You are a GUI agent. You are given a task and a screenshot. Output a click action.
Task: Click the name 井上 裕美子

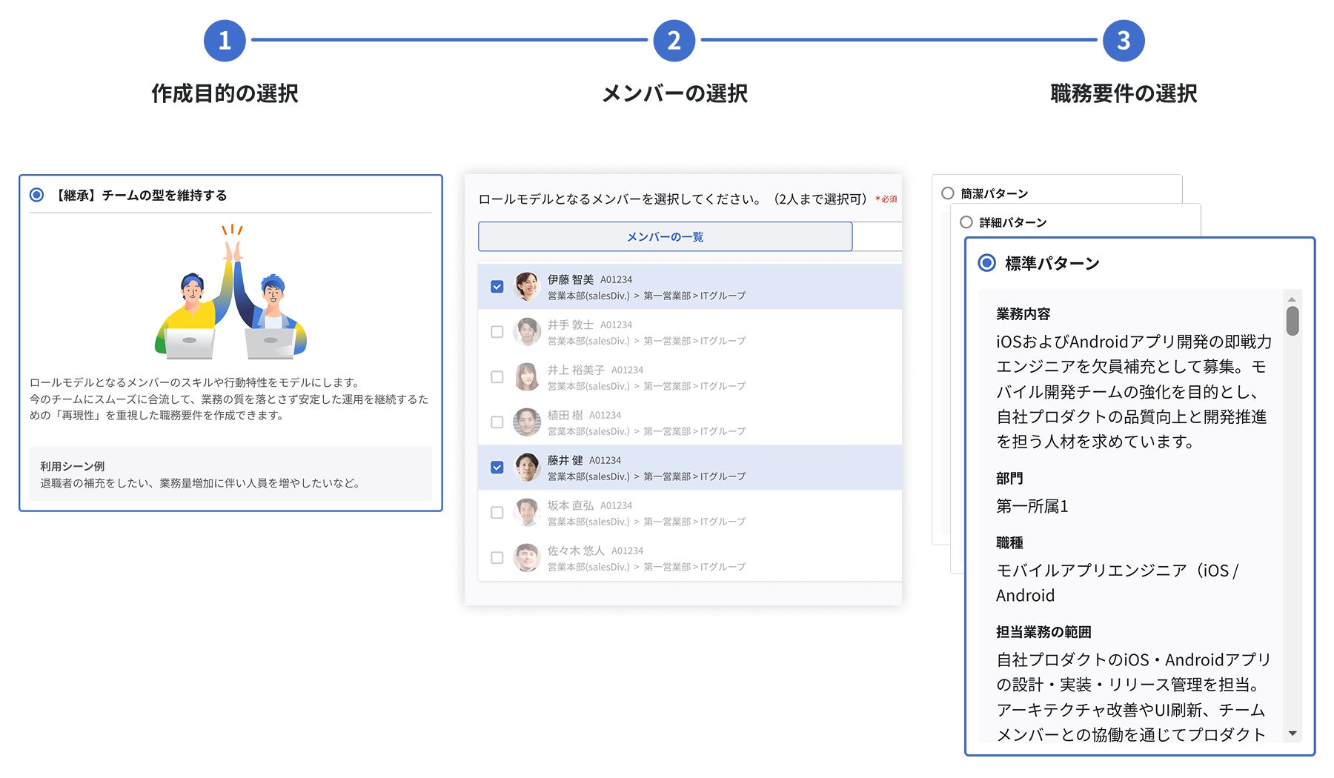tap(576, 370)
